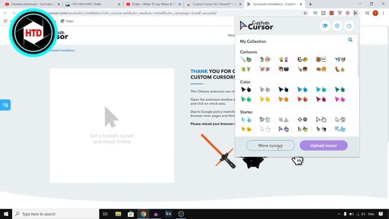Viewport: 389px width, 219px height.
Task: Select the pink color cursor pack
Action: (x=340, y=99)
